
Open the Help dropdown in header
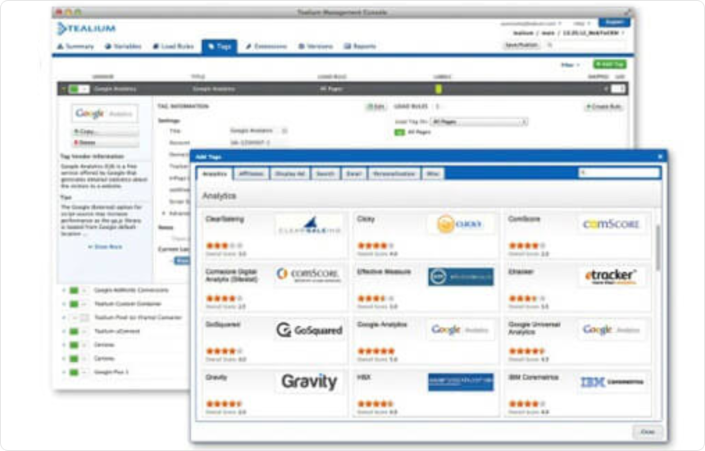(581, 24)
